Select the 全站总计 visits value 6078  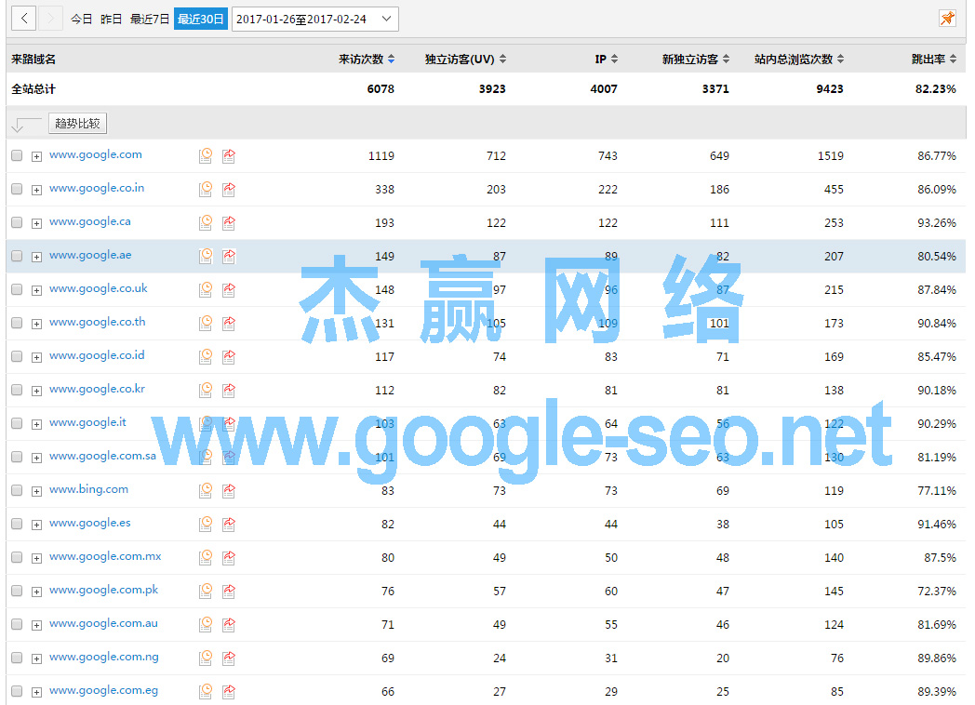click(x=381, y=89)
